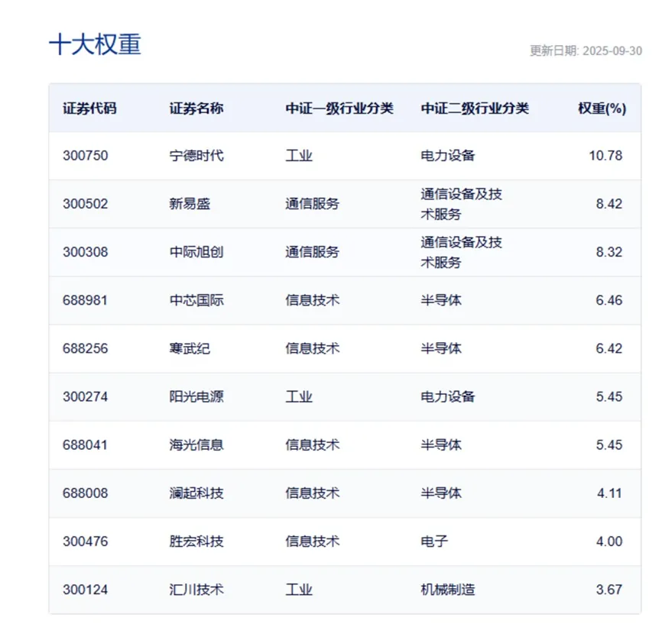Click 工业 in the 宁德时代 row
This screenshot has height=627, width=662.
point(299,156)
